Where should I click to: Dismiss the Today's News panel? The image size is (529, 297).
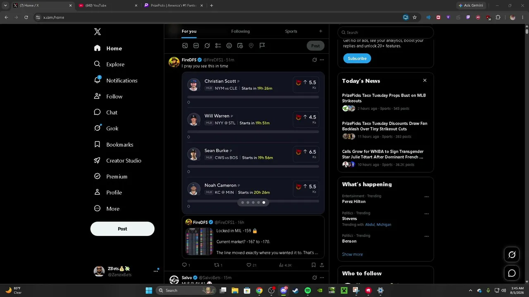tap(424, 80)
